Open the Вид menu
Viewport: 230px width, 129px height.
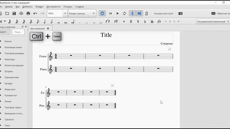(x=18, y=7)
